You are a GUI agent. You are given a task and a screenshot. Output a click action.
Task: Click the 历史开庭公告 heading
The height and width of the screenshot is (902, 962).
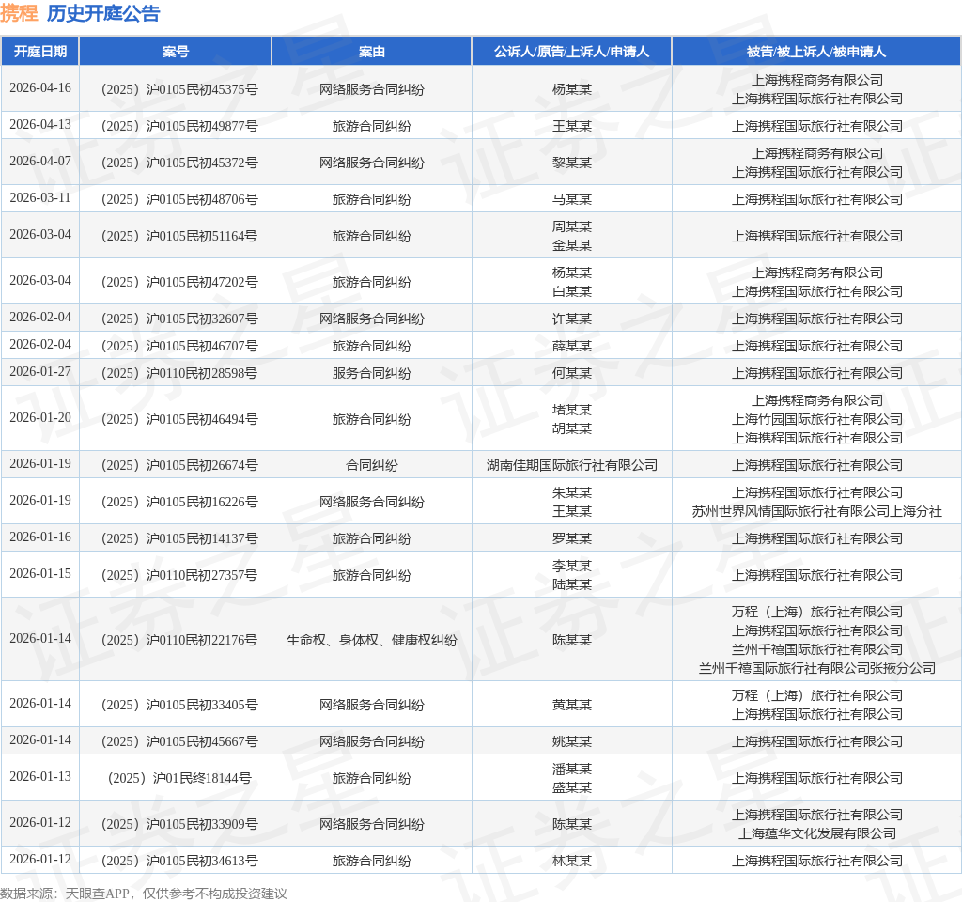pyautogui.click(x=103, y=13)
